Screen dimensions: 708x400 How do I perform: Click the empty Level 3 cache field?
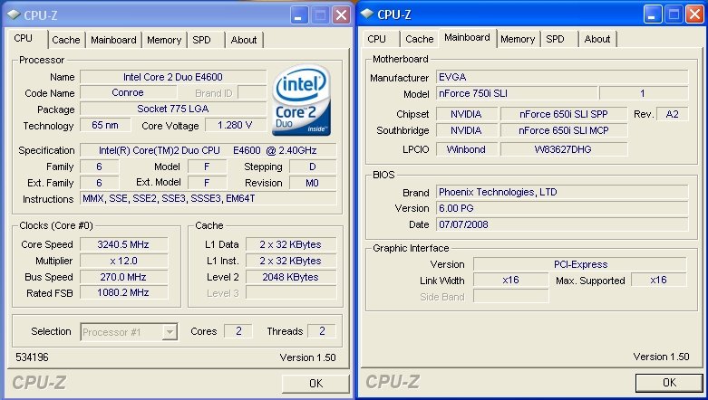tap(291, 292)
